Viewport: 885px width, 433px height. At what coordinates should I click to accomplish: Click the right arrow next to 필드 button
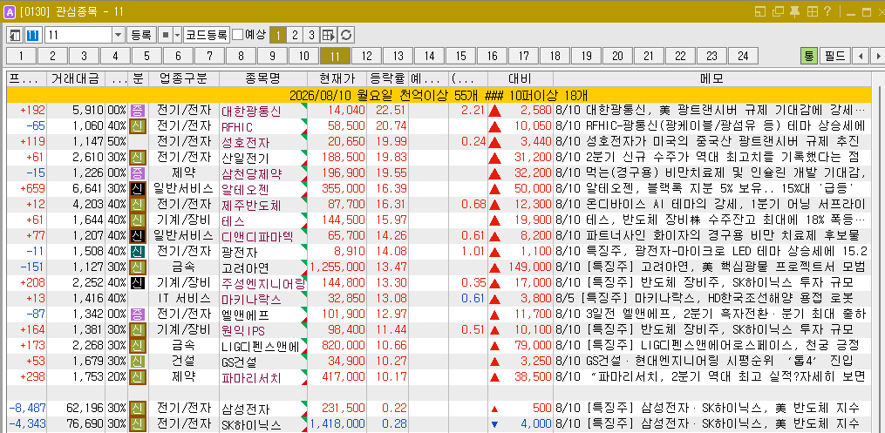click(x=877, y=56)
